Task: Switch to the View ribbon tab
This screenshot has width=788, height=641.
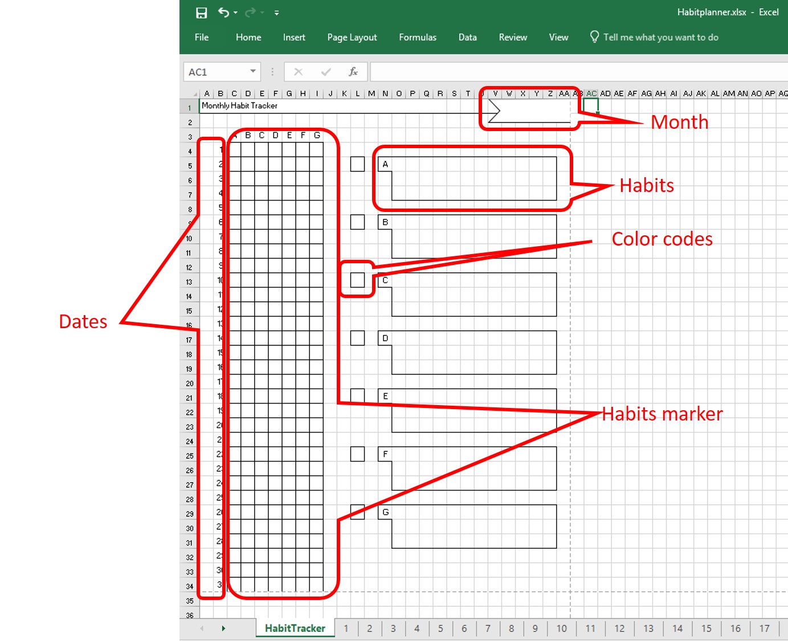Action: 558,37
